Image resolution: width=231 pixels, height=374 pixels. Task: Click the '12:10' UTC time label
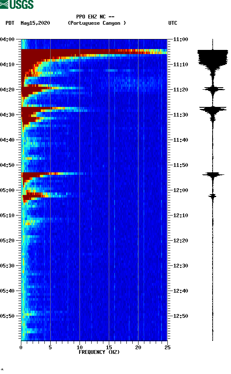[180, 216]
